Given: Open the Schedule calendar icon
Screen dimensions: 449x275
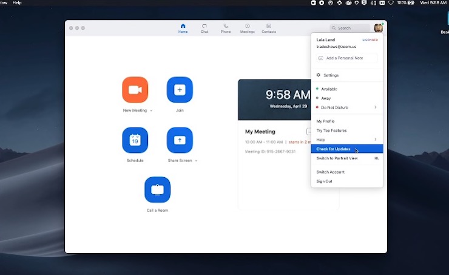Looking at the screenshot, I should click(x=135, y=140).
